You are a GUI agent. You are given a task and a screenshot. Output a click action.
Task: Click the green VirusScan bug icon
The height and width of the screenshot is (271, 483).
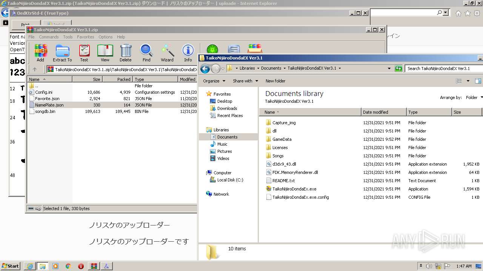click(212, 49)
